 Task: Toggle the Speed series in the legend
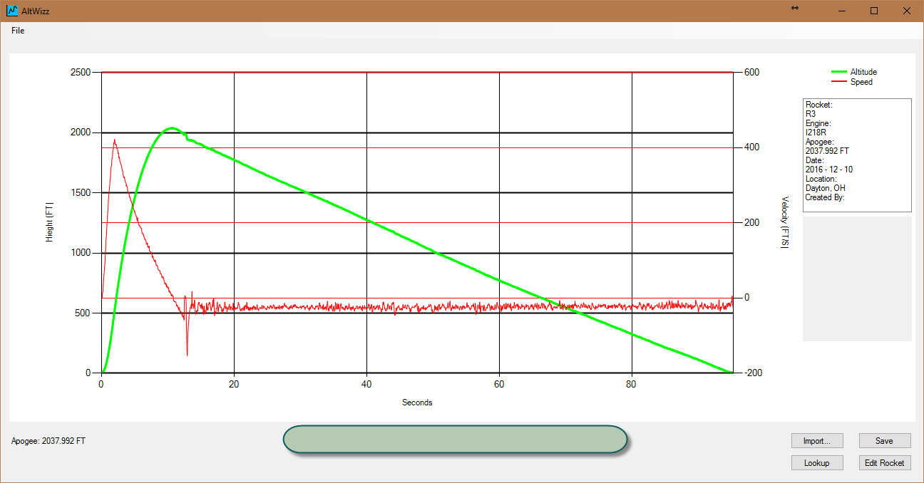[x=861, y=82]
